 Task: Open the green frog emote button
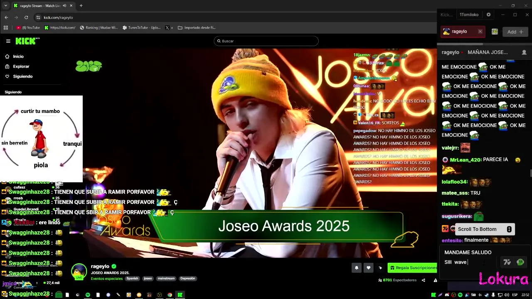click(x=520, y=262)
